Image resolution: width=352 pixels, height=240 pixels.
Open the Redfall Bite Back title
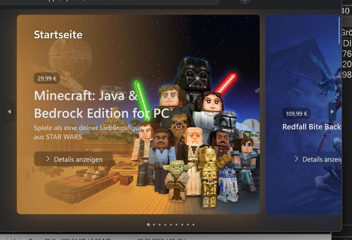tap(312, 127)
